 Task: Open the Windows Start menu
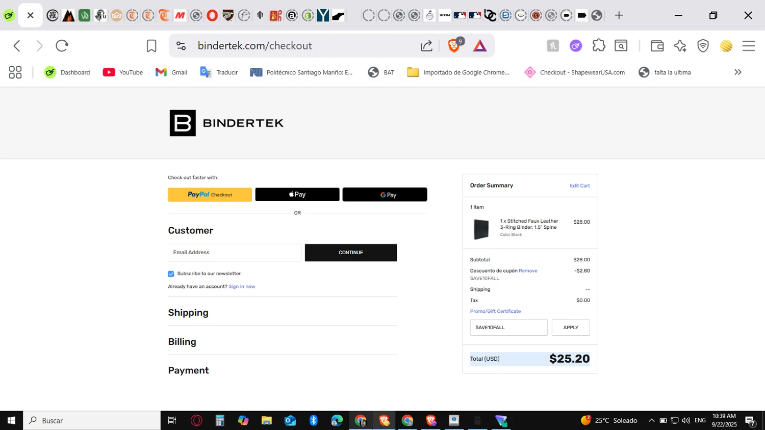11,420
